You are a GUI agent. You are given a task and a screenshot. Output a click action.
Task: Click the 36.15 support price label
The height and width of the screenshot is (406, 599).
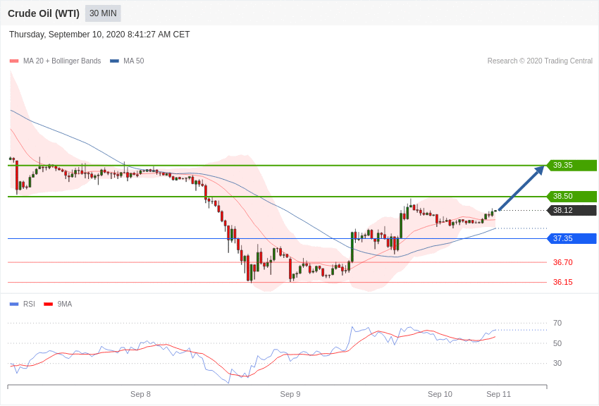[563, 282]
